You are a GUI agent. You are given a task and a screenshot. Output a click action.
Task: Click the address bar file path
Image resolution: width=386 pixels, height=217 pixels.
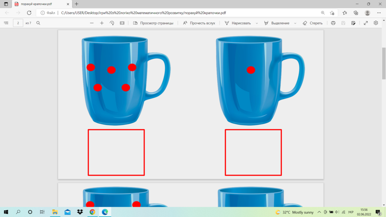(144, 13)
